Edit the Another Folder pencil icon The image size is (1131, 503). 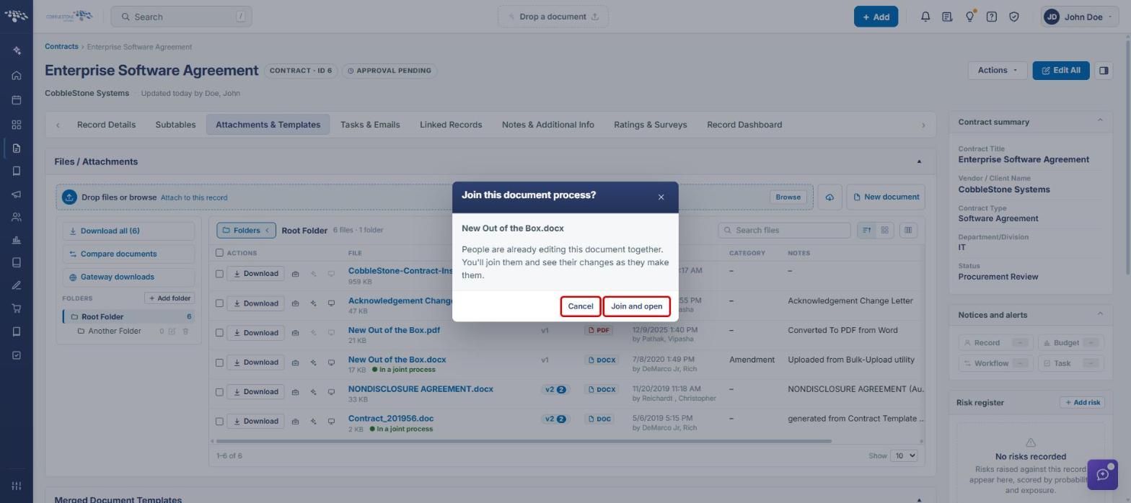(172, 331)
